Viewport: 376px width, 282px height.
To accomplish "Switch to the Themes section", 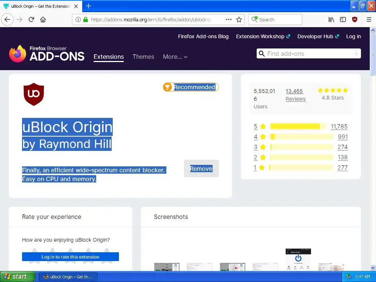I will [144, 57].
